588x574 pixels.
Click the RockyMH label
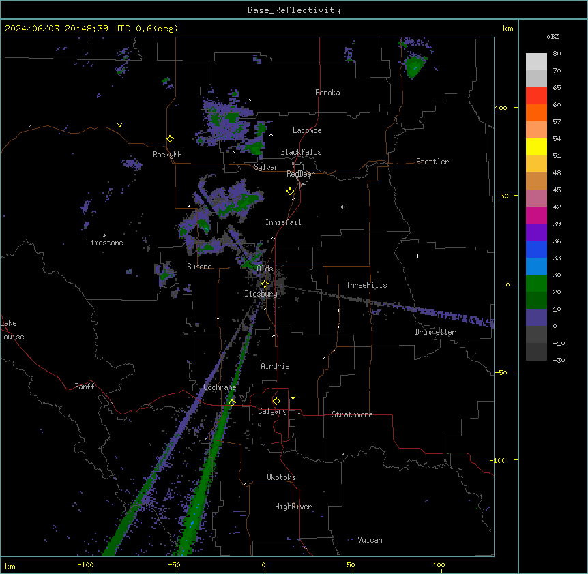pos(167,155)
